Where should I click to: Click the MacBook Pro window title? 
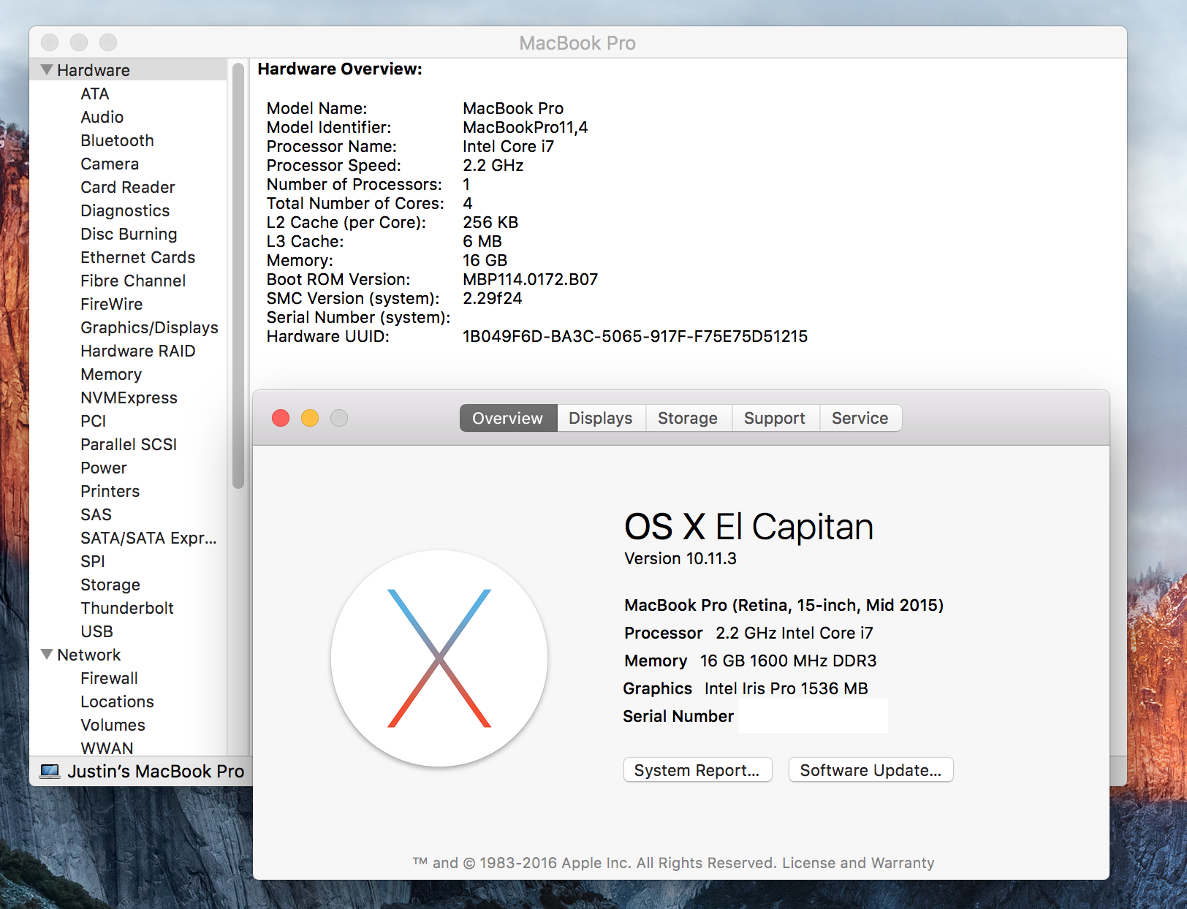577,43
